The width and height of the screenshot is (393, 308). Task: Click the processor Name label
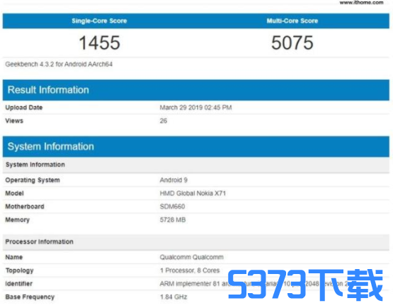[x=14, y=258]
